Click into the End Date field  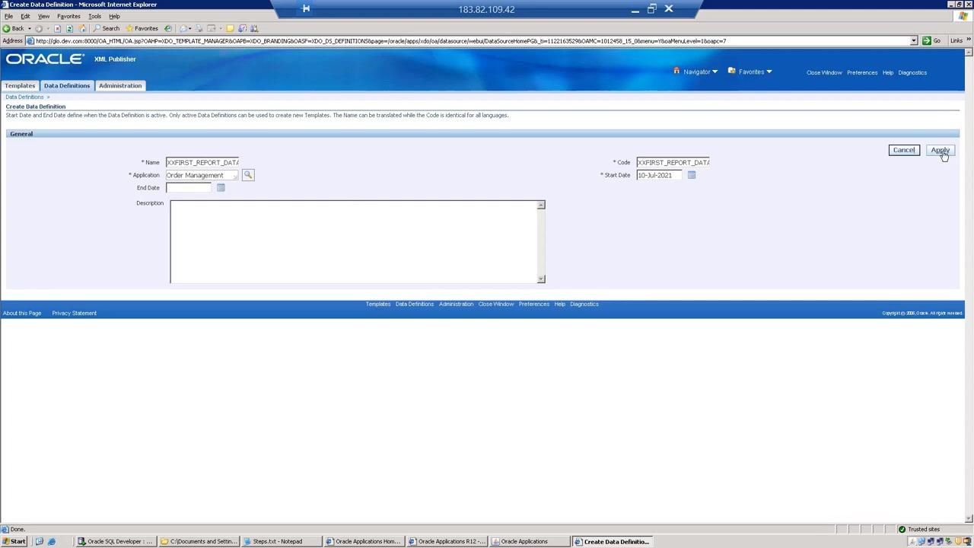click(x=189, y=187)
